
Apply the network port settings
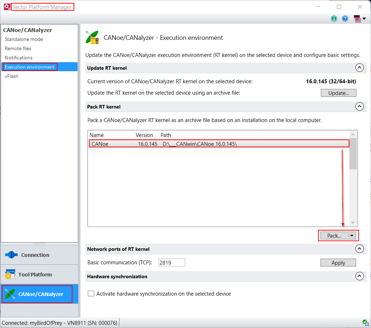338,263
